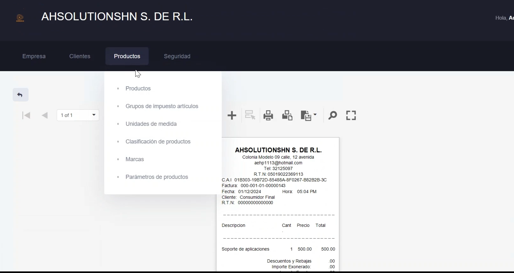Viewport: 514px width, 273px height.
Task: Open Parámetros de productos
Action: 157,177
